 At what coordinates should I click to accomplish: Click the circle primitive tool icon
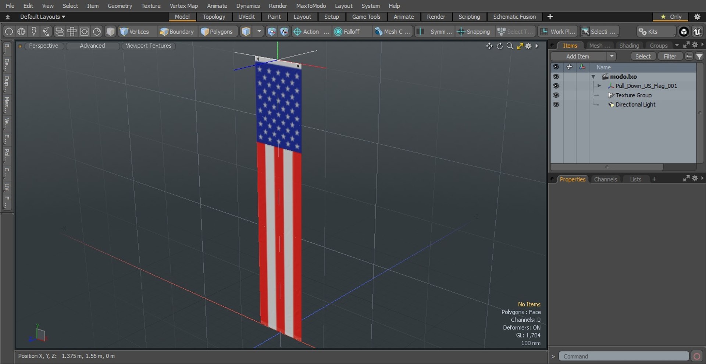coord(9,32)
